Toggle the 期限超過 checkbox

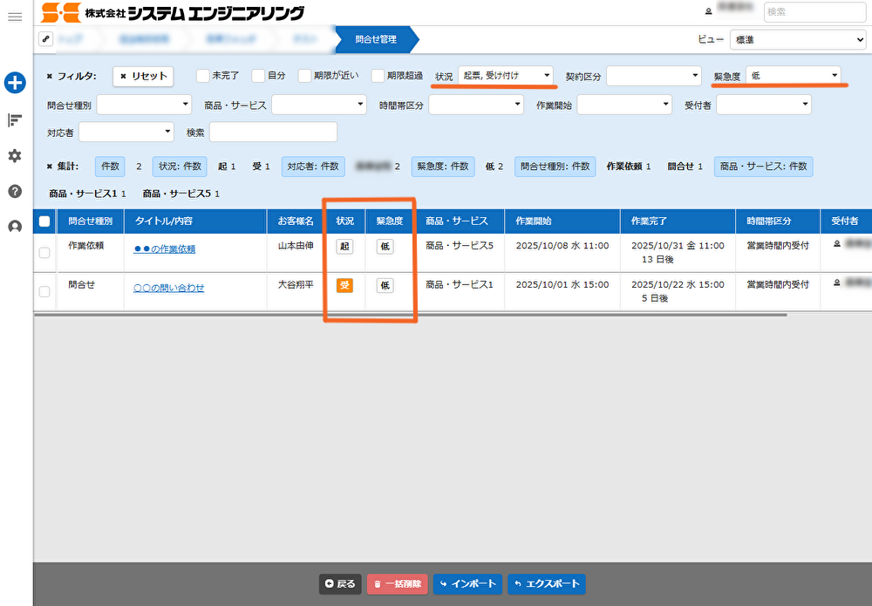[x=378, y=76]
